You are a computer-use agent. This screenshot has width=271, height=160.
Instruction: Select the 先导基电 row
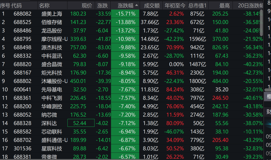point(131,90)
